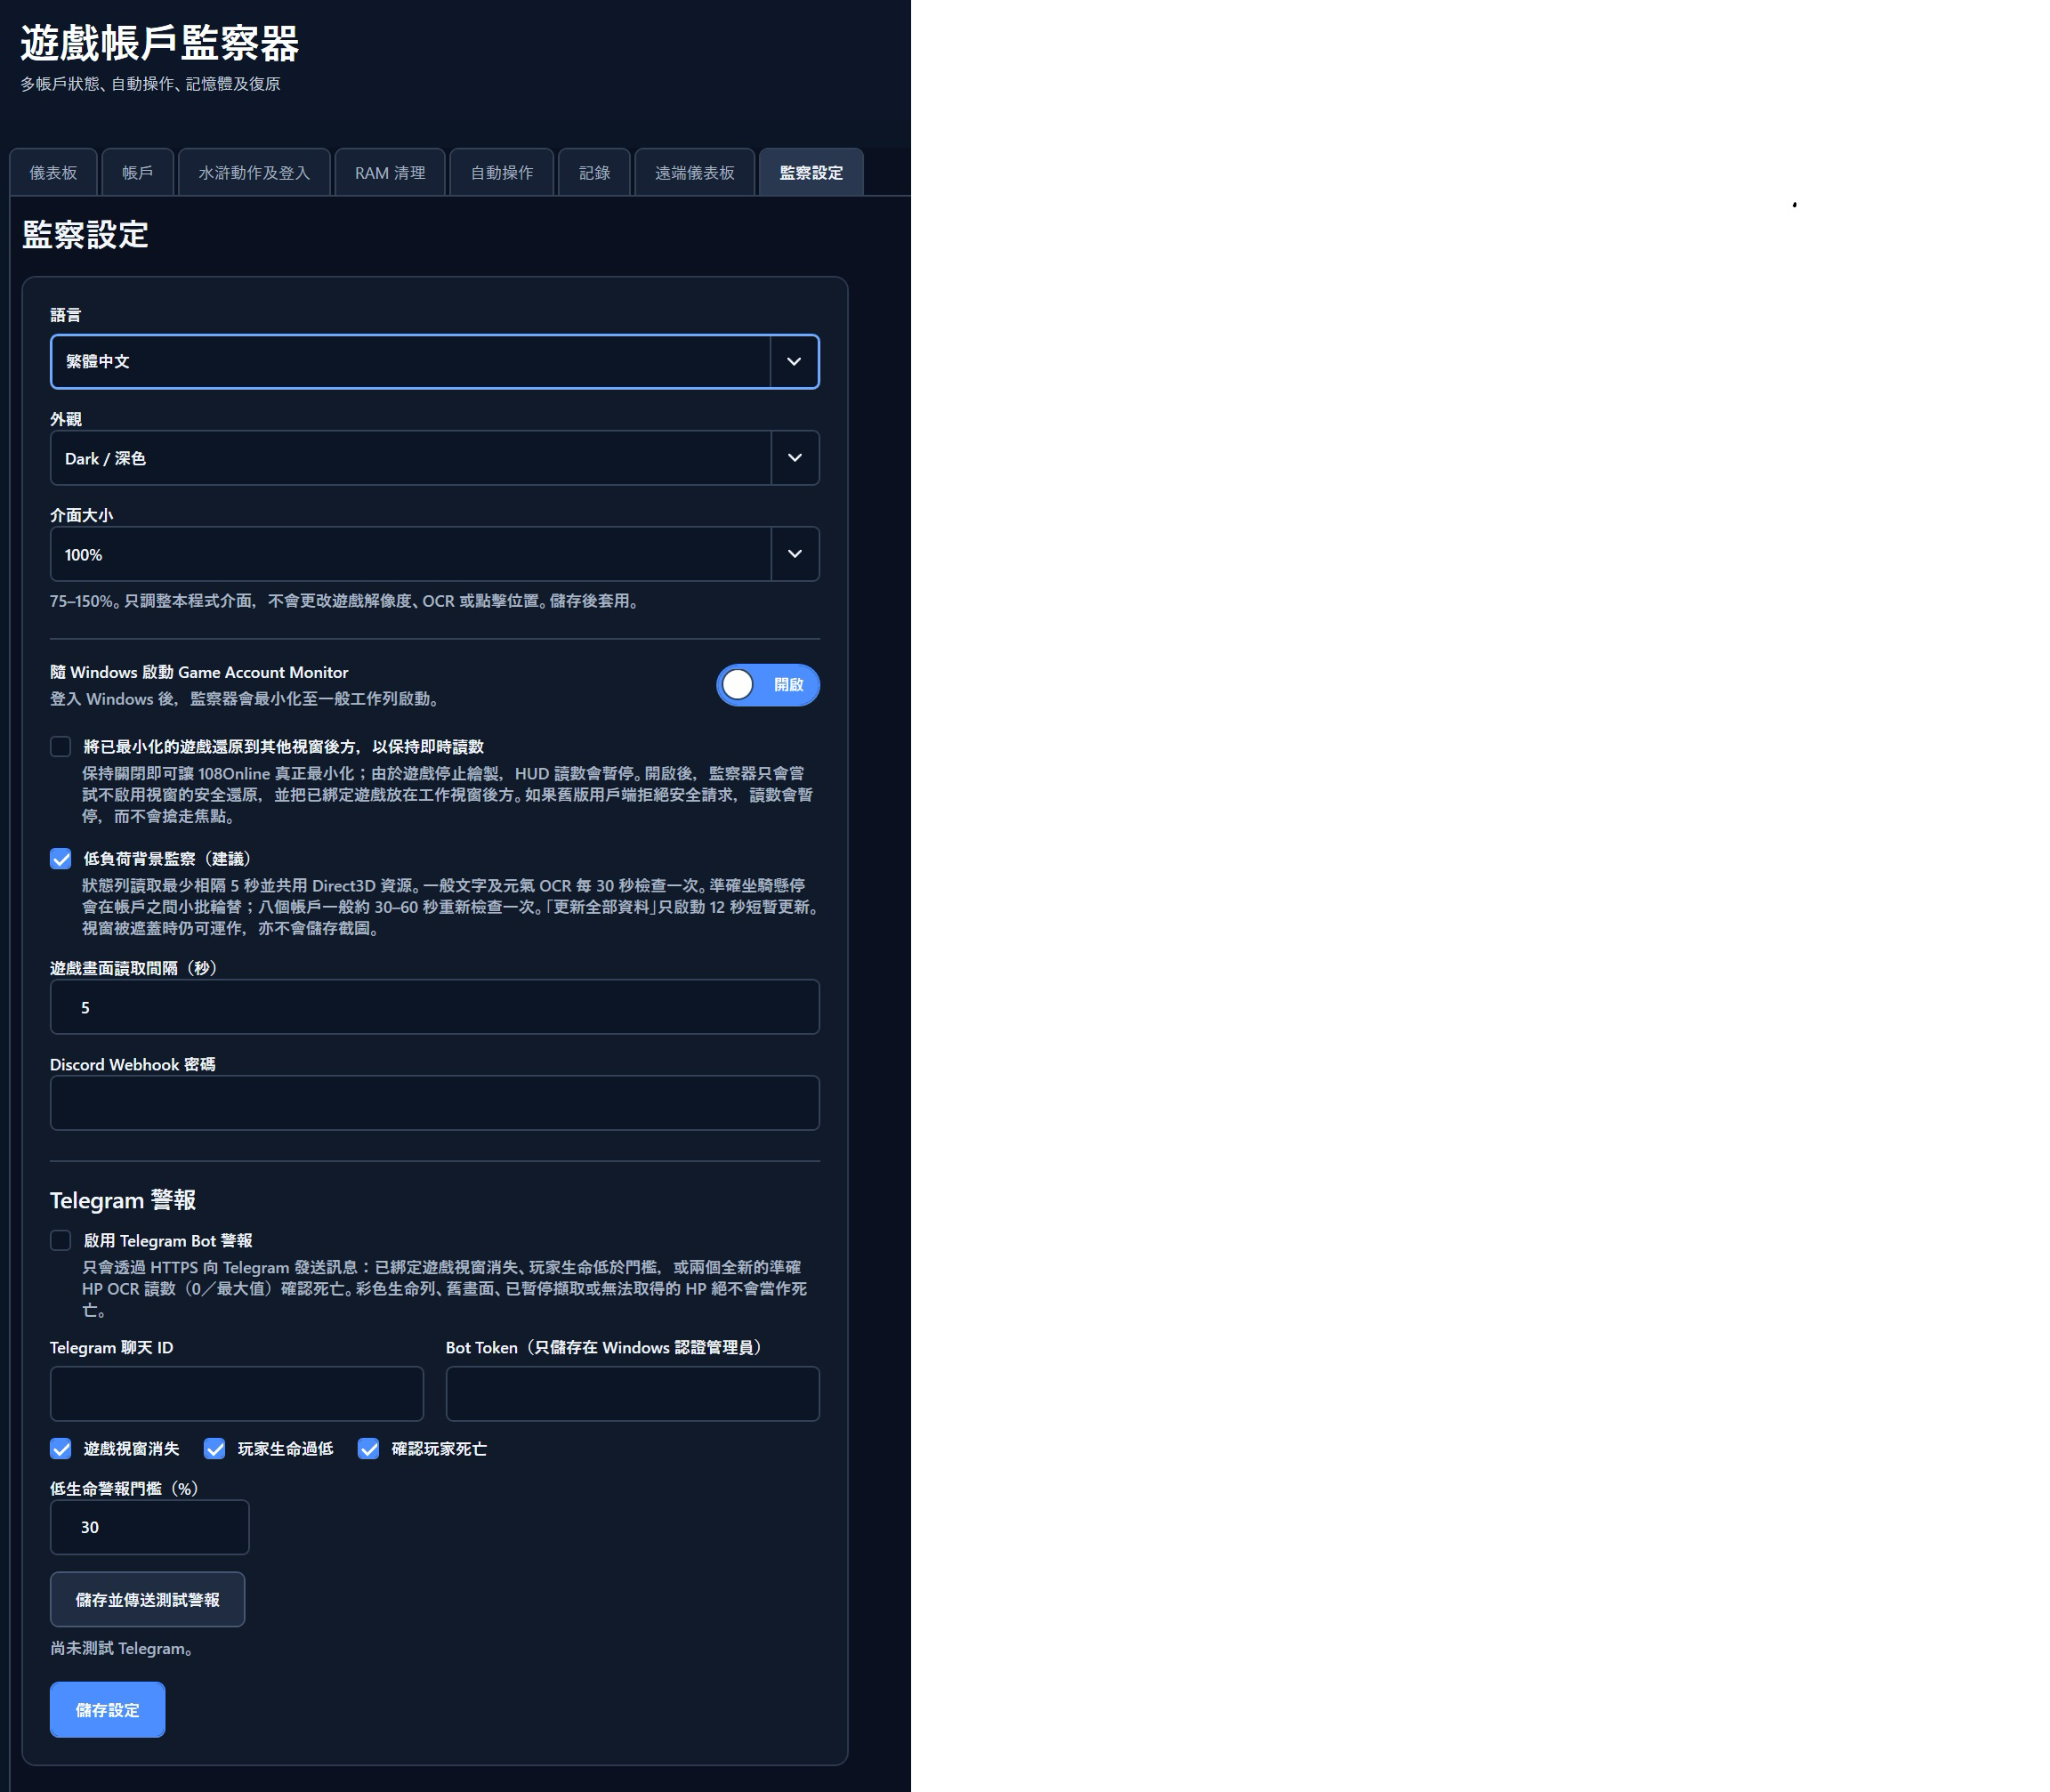Click the 遊戲畫面讀取間隔（秒） input field

(434, 1007)
